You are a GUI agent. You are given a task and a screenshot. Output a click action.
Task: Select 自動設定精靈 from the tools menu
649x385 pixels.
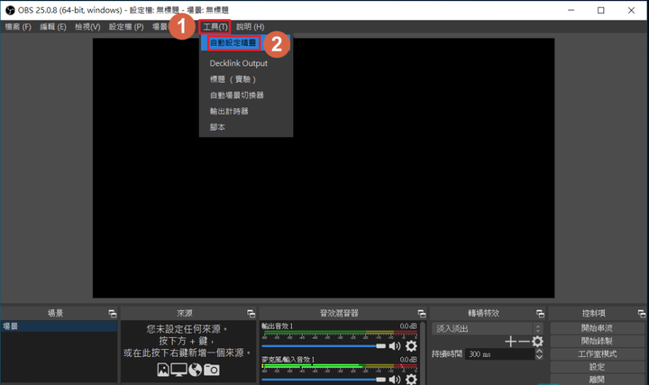(246, 42)
